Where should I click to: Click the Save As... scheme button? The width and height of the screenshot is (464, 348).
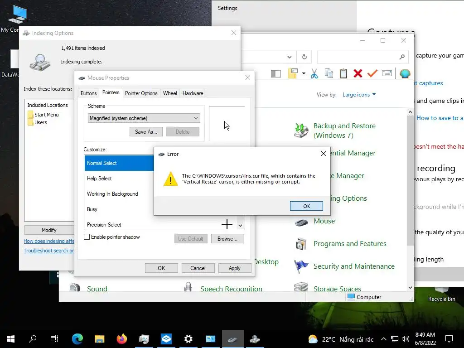click(146, 132)
